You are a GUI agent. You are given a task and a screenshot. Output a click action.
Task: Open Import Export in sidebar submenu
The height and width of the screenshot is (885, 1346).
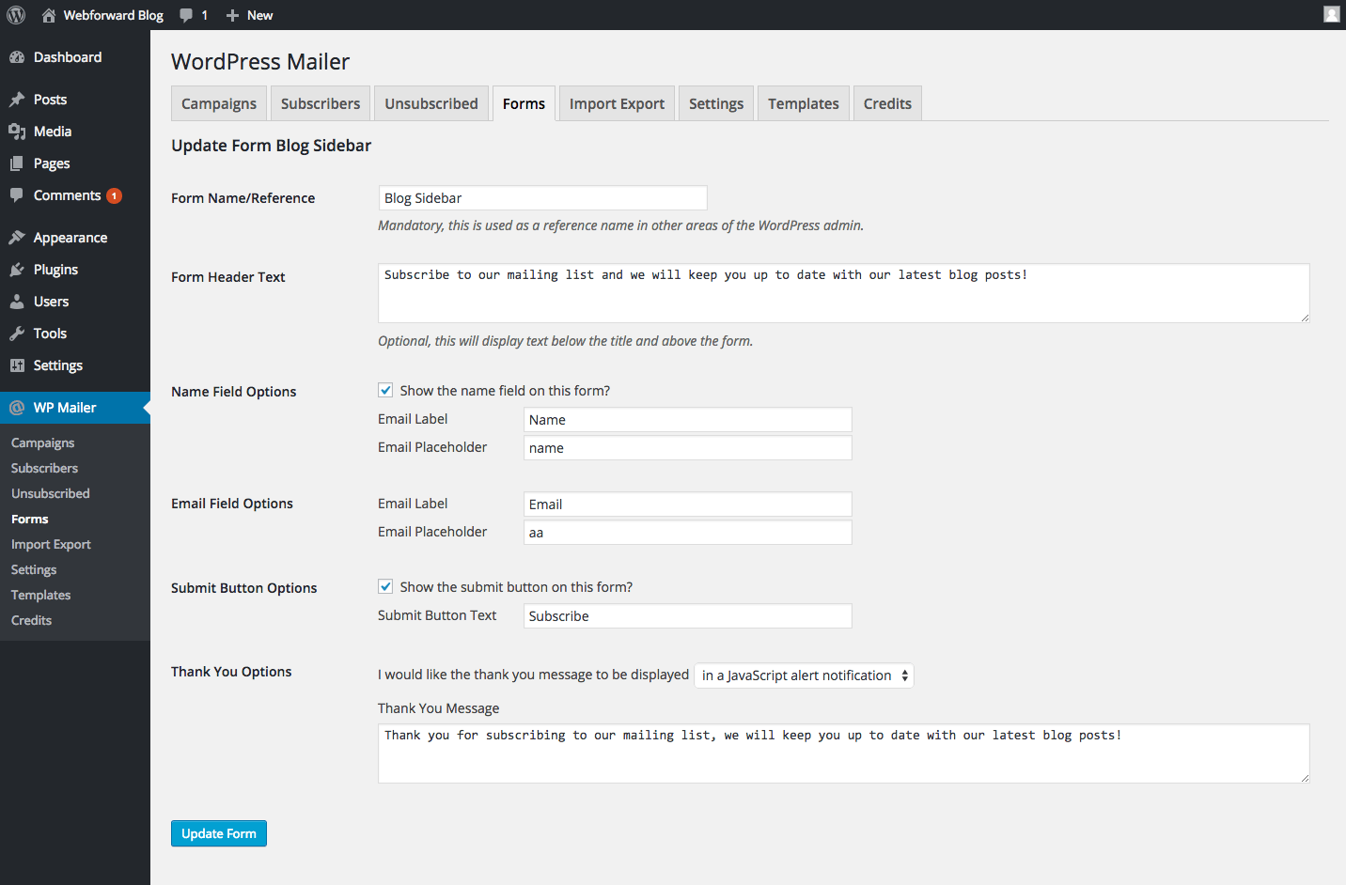pyautogui.click(x=52, y=544)
